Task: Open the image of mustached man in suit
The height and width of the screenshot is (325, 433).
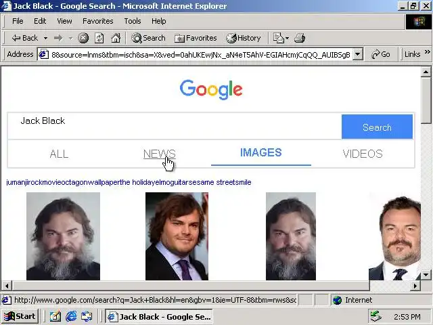Action: coord(394,236)
